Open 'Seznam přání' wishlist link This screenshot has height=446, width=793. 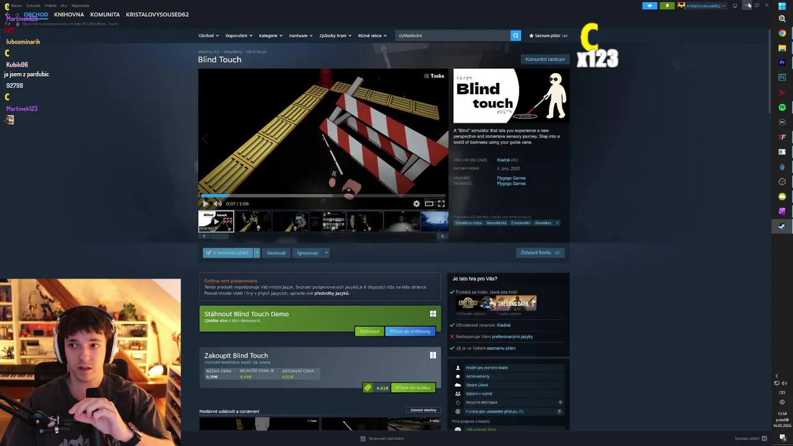pos(548,35)
